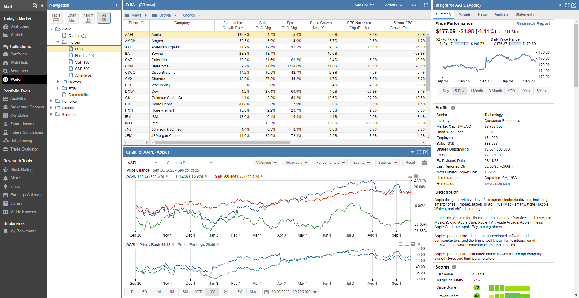Open the lower chart pane menu icon
The image size is (579, 298).
coord(401,244)
